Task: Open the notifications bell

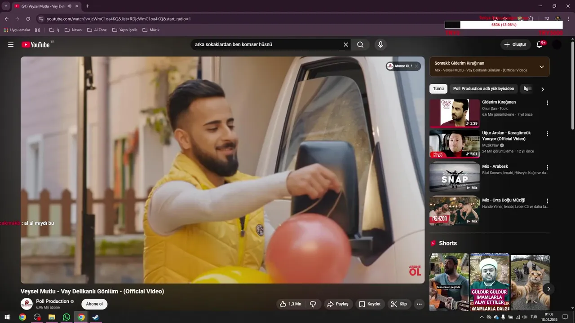Action: click(540, 44)
